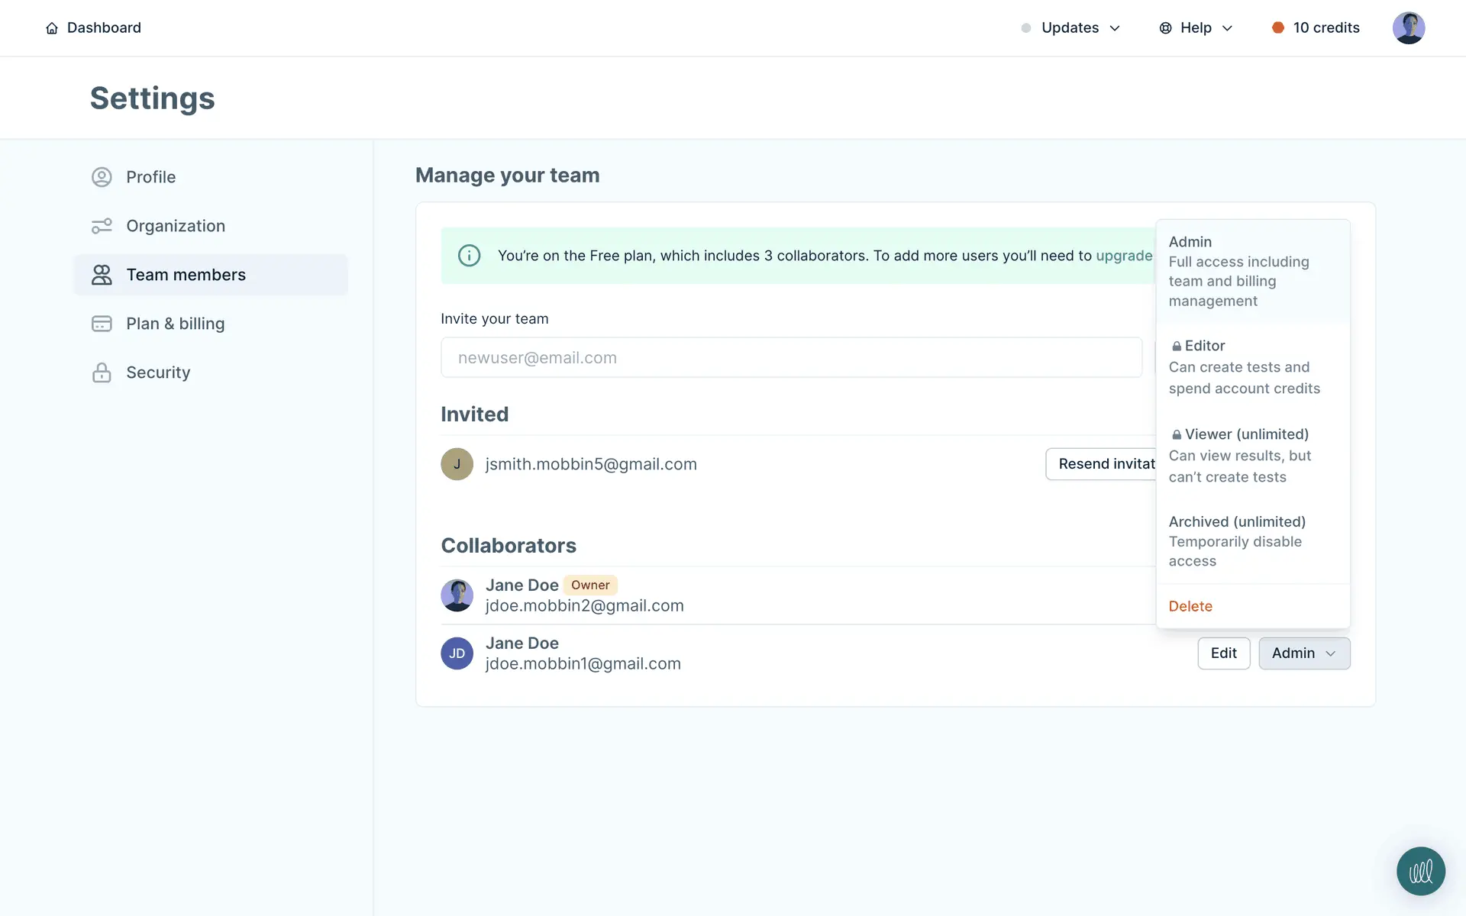
Task: Toggle the Admin role dropdown button
Action: click(1303, 653)
